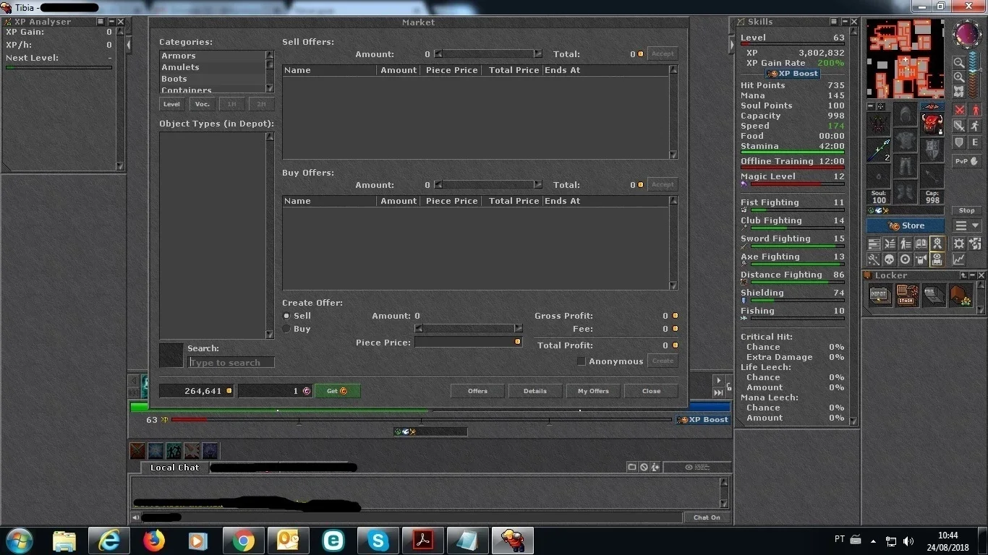Image resolution: width=988 pixels, height=555 pixels.
Task: Open the analytics graph icon
Action: click(959, 259)
